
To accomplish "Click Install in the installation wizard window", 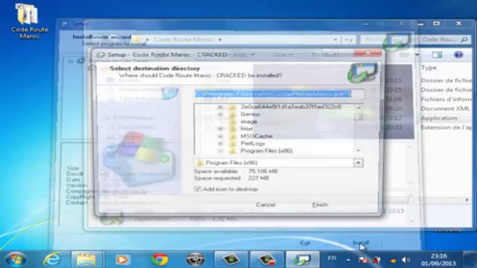I will tap(361, 243).
